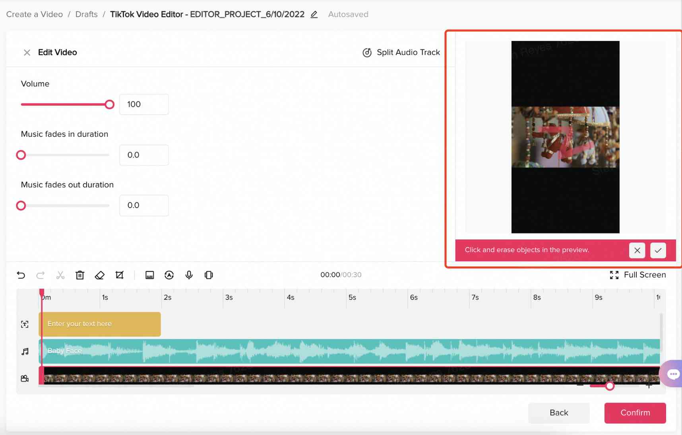Click the video camera track icon
The height and width of the screenshot is (435, 682).
pos(25,379)
